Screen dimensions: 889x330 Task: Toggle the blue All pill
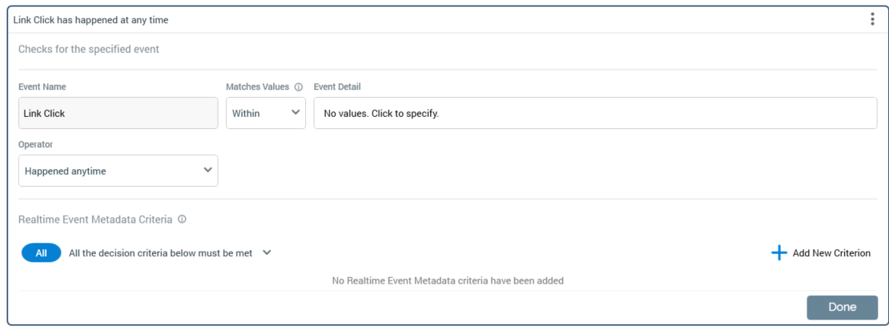point(41,253)
